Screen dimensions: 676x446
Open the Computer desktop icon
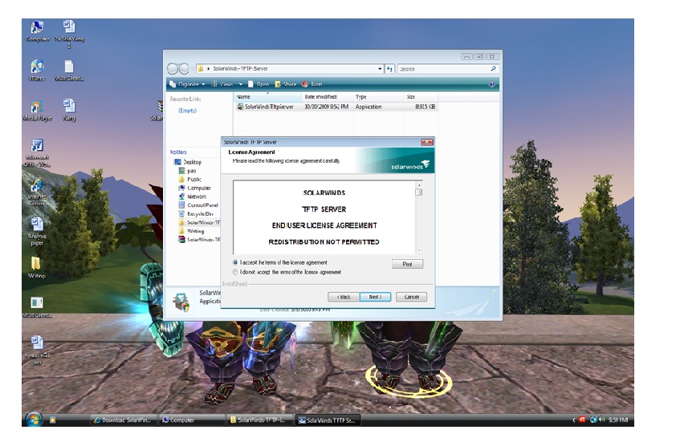(x=37, y=31)
